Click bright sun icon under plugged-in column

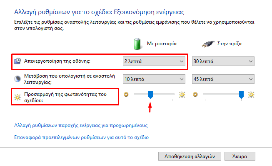click(251, 95)
